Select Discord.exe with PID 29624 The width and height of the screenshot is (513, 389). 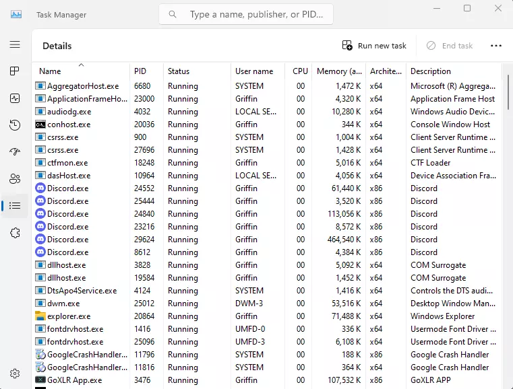click(x=67, y=240)
